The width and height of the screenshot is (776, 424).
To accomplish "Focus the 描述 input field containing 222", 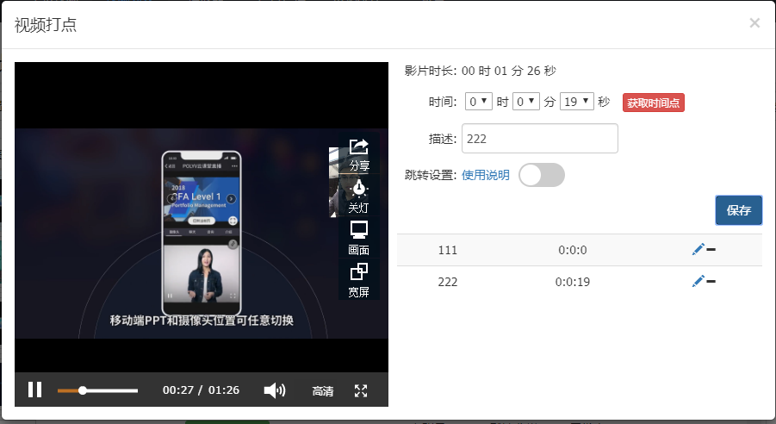I will point(540,138).
